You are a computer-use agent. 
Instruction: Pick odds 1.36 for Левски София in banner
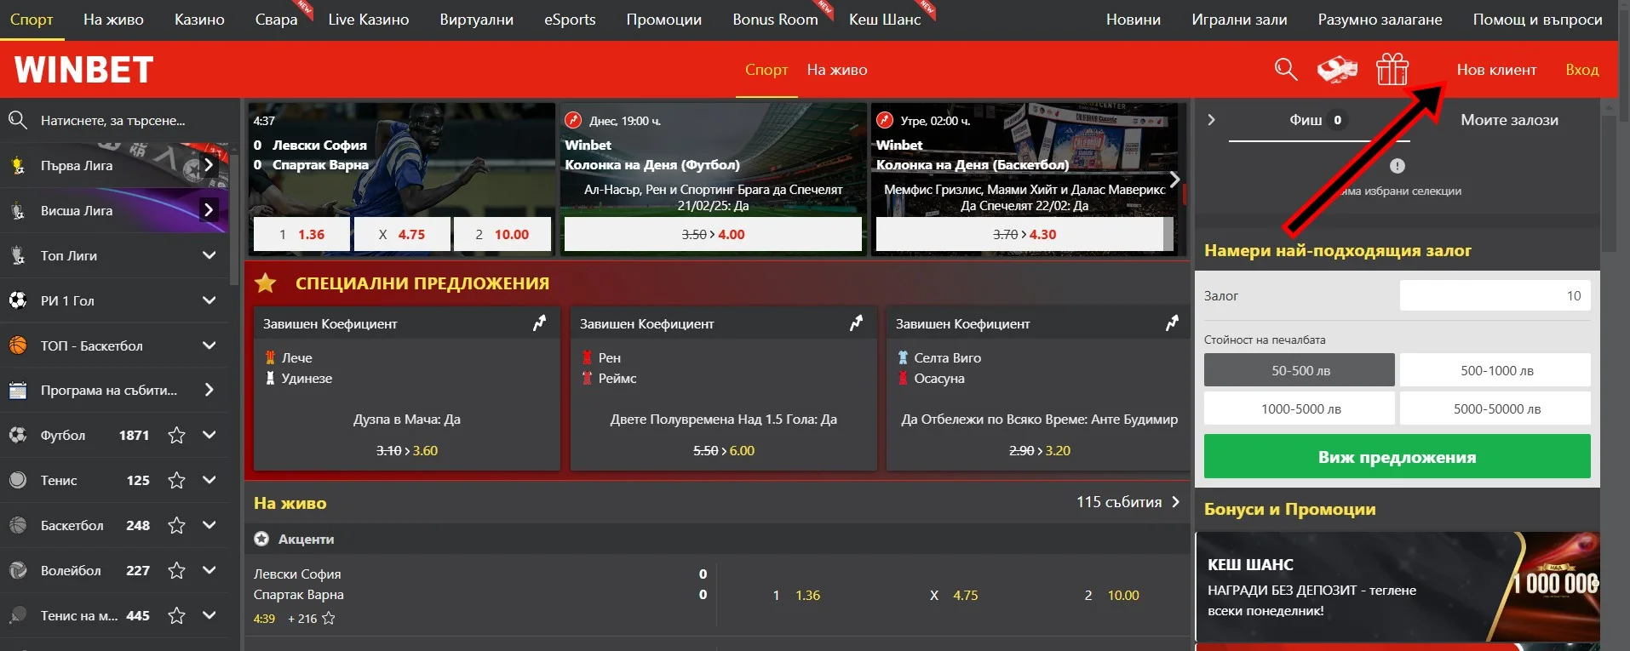pyautogui.click(x=301, y=234)
